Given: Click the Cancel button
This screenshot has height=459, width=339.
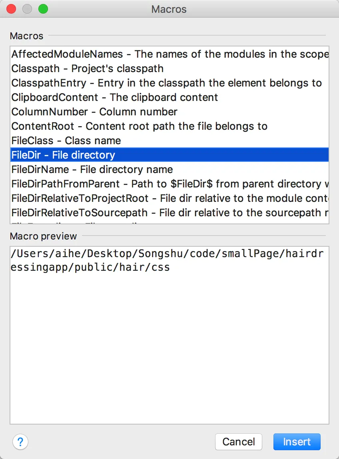Looking at the screenshot, I should pos(238,442).
